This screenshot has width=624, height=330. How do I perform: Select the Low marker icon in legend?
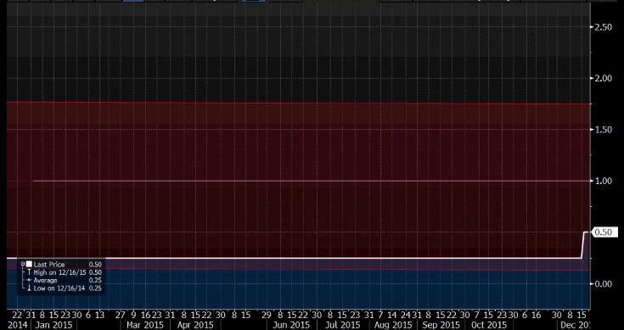click(x=29, y=288)
